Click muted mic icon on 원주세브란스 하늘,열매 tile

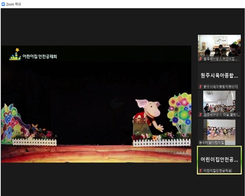click(200, 114)
